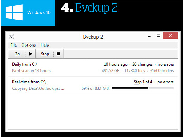Click the Outlook.pst copy progress bar
Screen dimensions: 184x138
point(143,88)
